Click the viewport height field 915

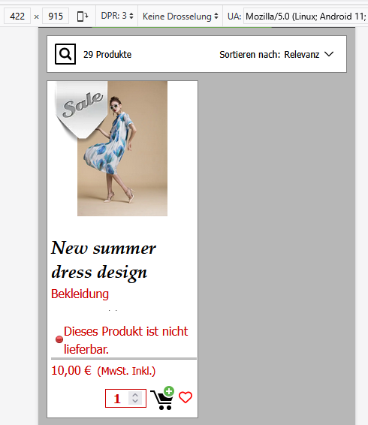click(56, 17)
